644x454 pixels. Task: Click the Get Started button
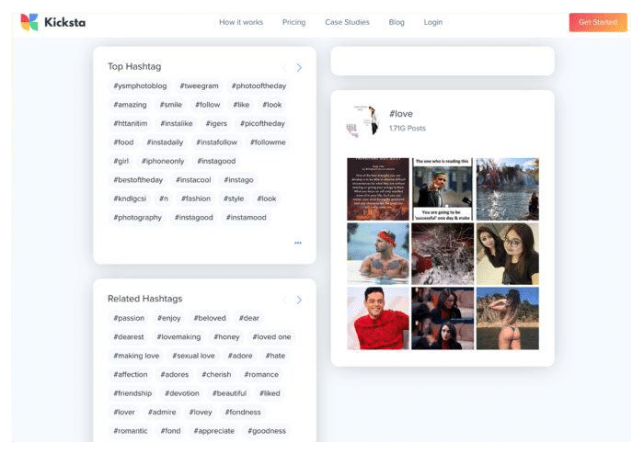point(598,22)
